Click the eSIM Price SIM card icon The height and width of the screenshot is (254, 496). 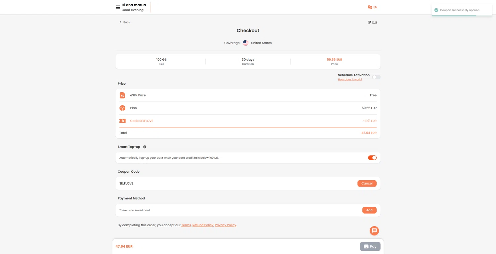(x=122, y=95)
